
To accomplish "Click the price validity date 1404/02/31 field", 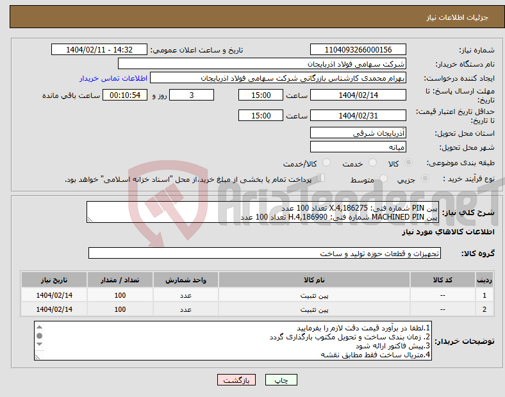I will click(358, 115).
